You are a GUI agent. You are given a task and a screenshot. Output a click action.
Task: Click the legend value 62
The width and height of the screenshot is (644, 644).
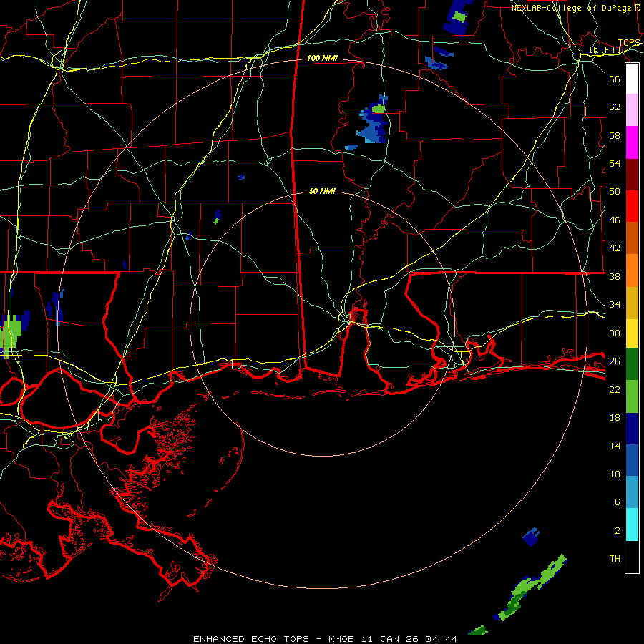pos(615,107)
